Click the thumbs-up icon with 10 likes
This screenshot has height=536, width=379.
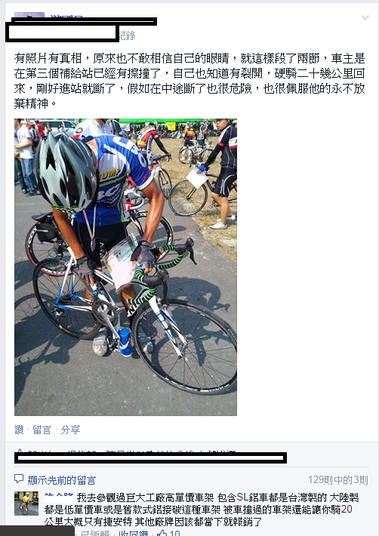162,533
